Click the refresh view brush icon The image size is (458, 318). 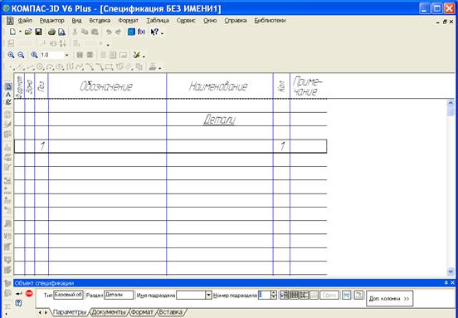[136, 55]
